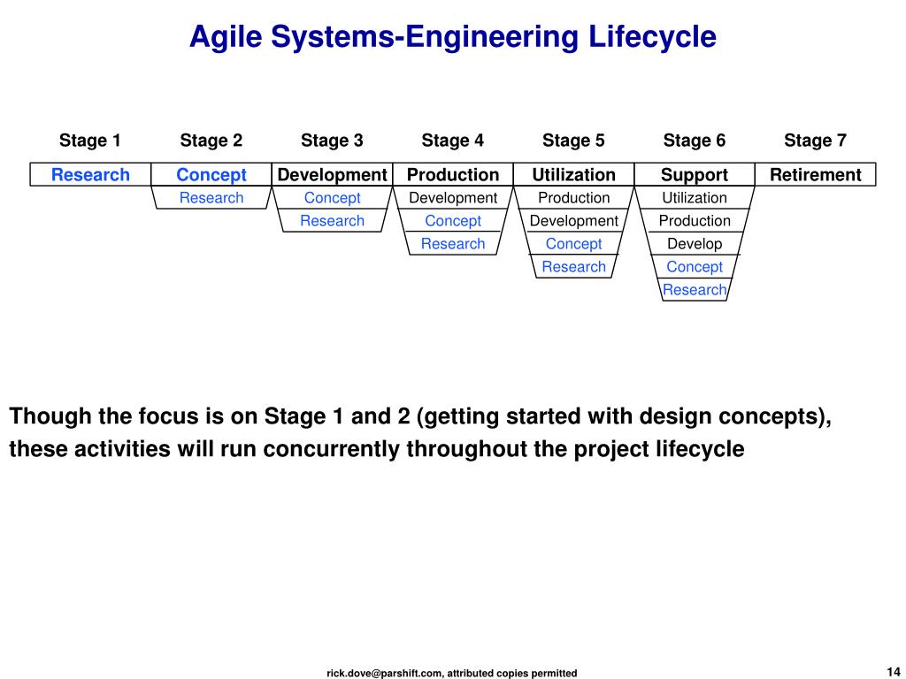The height and width of the screenshot is (679, 906).
Task: Pick 'Research' in the Stage 5 funnel
Action: coord(573,267)
